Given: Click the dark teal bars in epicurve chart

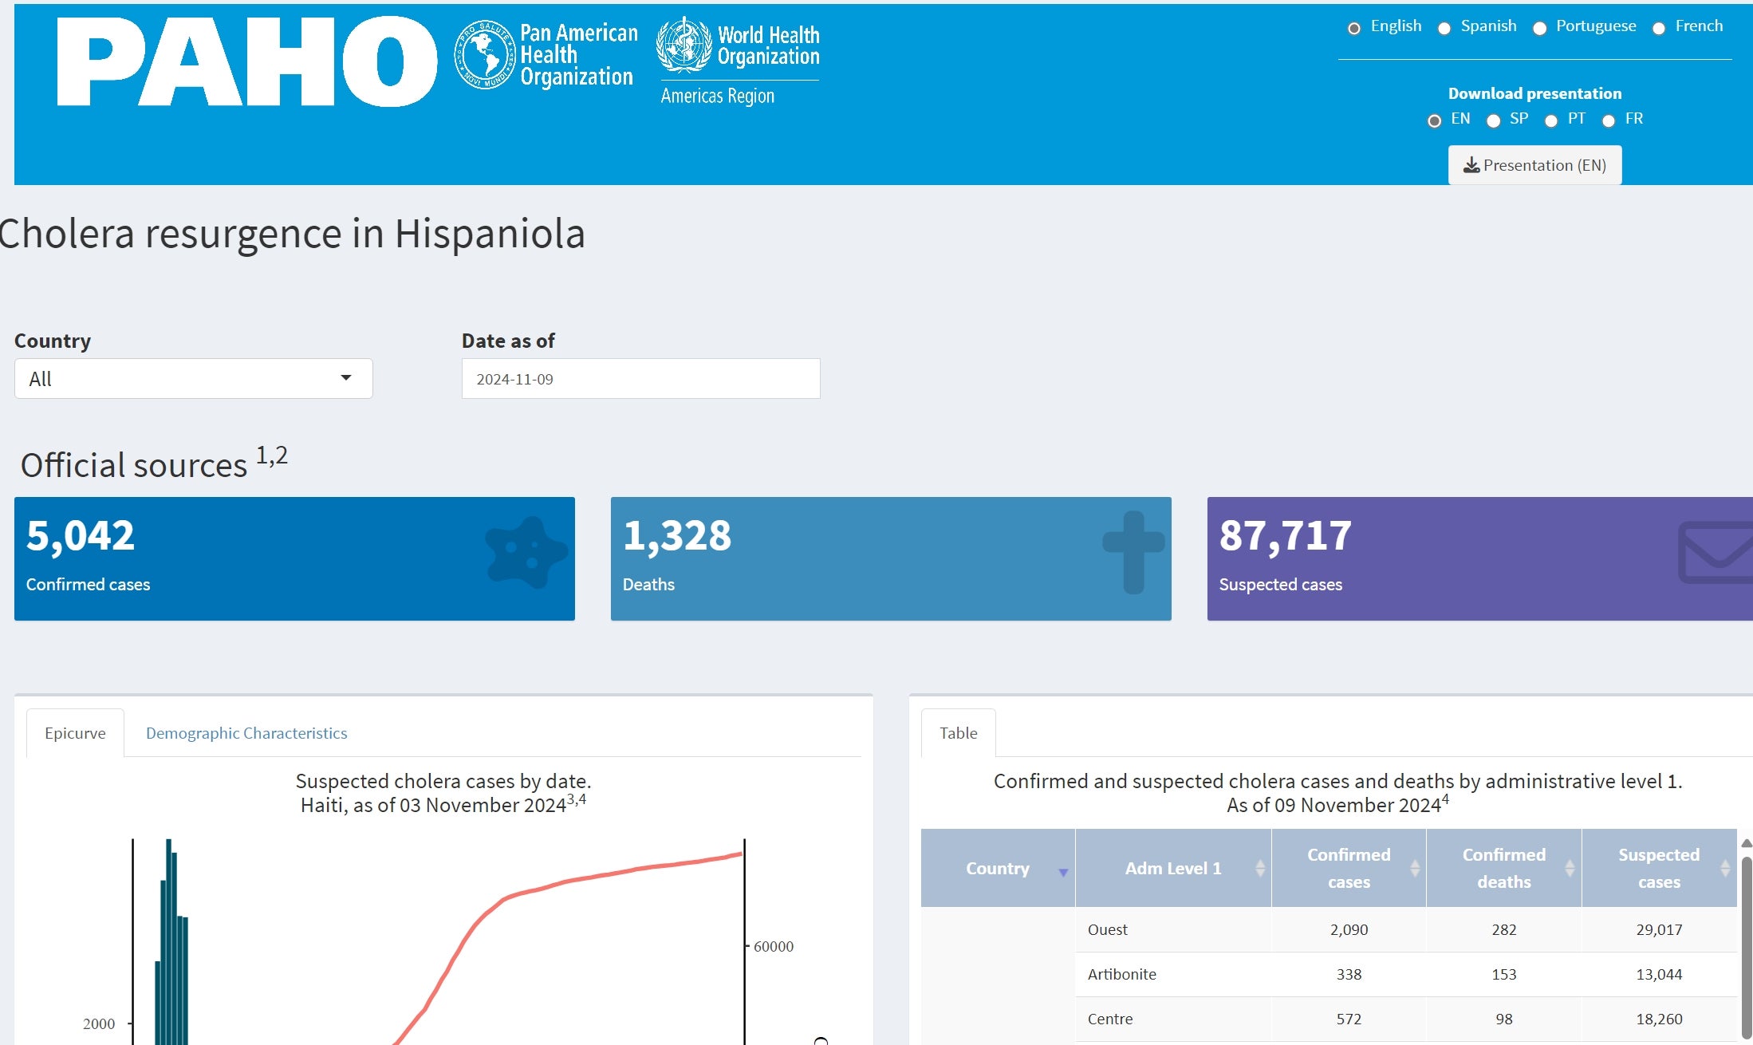Looking at the screenshot, I should (x=171, y=941).
